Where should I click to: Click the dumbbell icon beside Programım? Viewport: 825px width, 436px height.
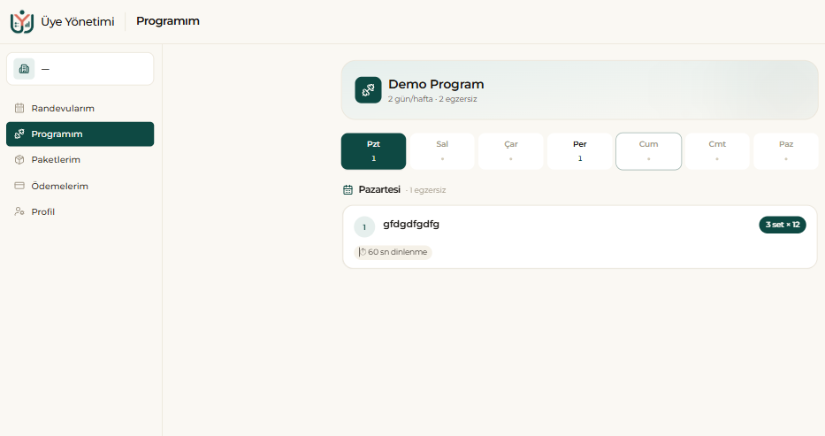(19, 134)
